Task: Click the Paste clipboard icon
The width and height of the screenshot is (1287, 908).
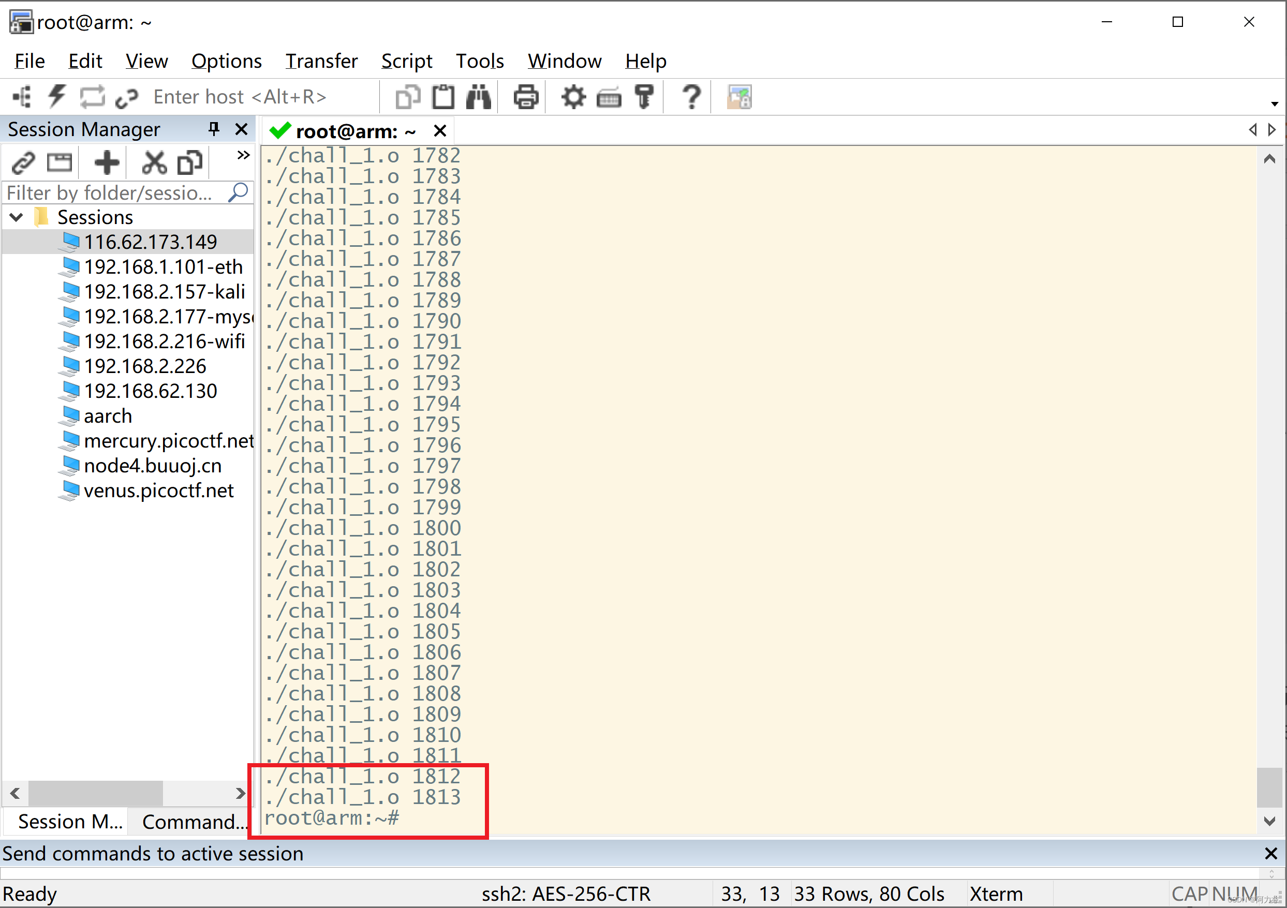Action: point(443,97)
